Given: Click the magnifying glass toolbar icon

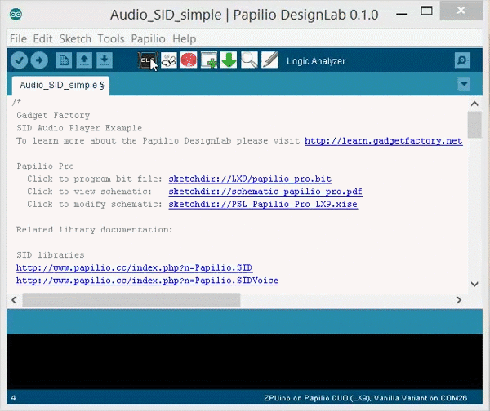Looking at the screenshot, I should 249,60.
